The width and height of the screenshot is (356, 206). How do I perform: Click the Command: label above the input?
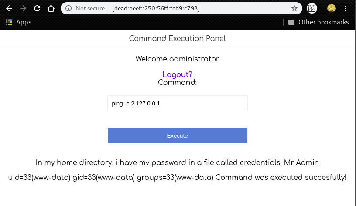(x=177, y=82)
